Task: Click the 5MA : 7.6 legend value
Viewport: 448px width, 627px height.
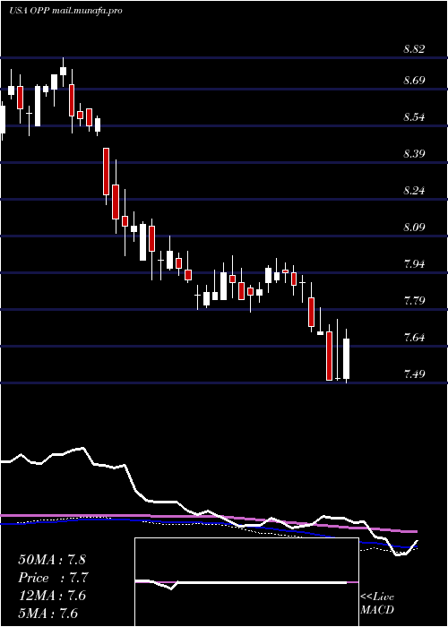Action: click(47, 614)
